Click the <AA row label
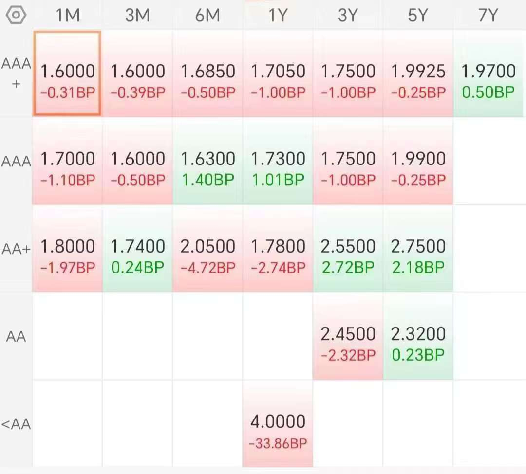The width and height of the screenshot is (526, 474). (x=16, y=424)
